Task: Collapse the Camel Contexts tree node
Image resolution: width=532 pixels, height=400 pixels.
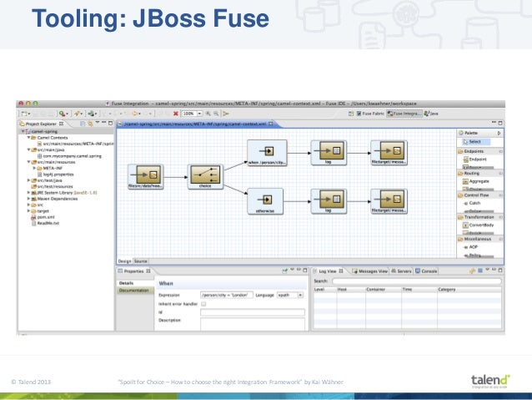Action: click(x=29, y=138)
